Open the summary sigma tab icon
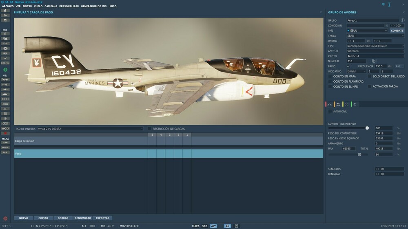Screen dimensions: 408x229 tap(355, 104)
